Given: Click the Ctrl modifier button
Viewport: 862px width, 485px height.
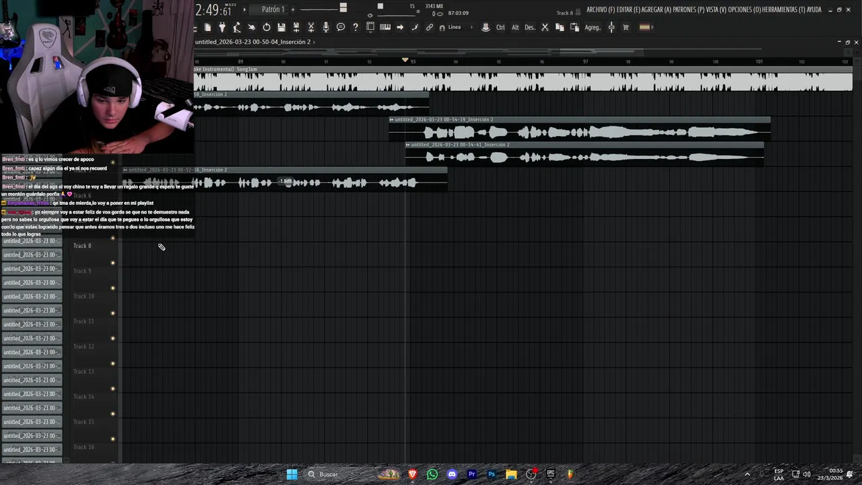Looking at the screenshot, I should click(x=500, y=28).
